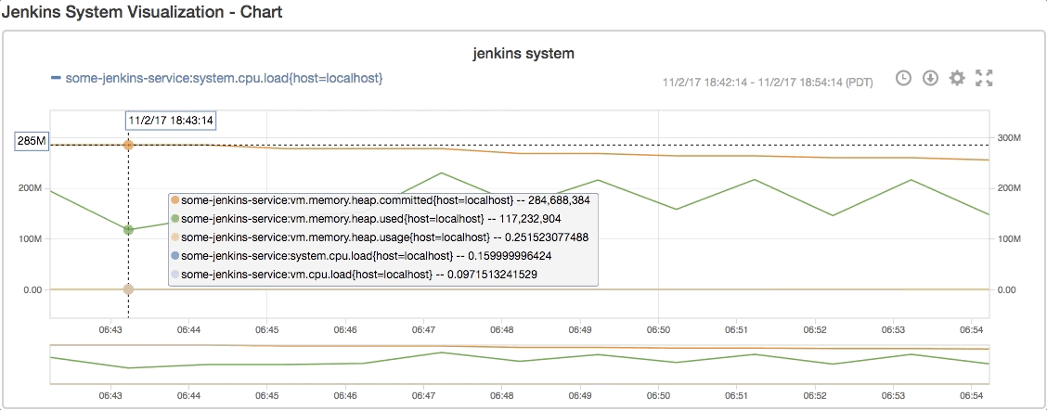Click the 300M label on right axis

1009,137
